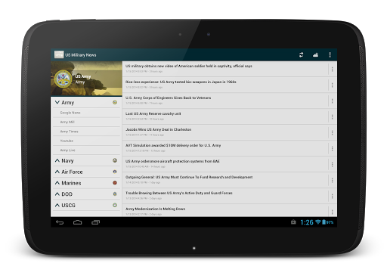Collapse the Army section
The height and width of the screenshot is (279, 387).
click(x=86, y=103)
